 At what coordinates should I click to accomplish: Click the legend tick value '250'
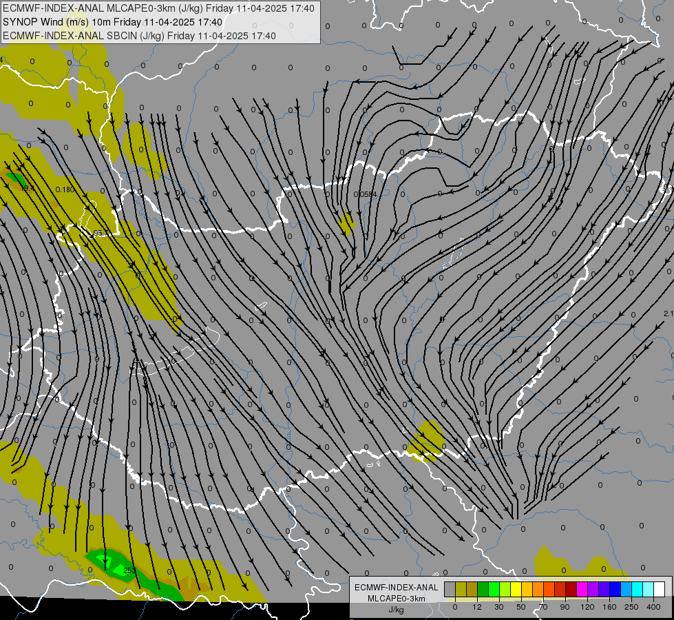coord(631,607)
